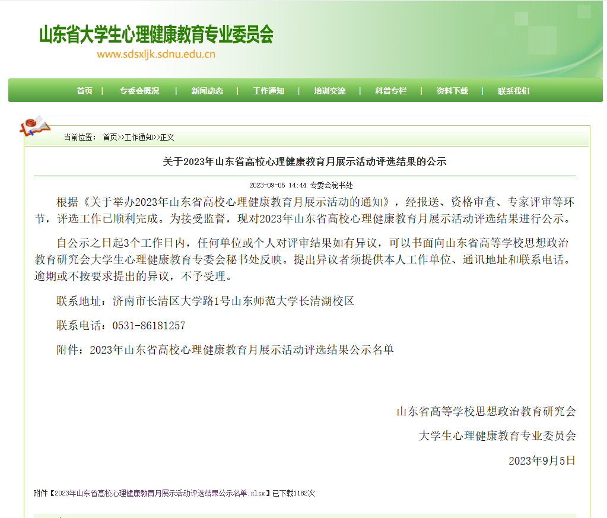Viewport: 607px width, 518px height.
Task: Select 工作通知 in the navigation bar
Action: (x=268, y=91)
